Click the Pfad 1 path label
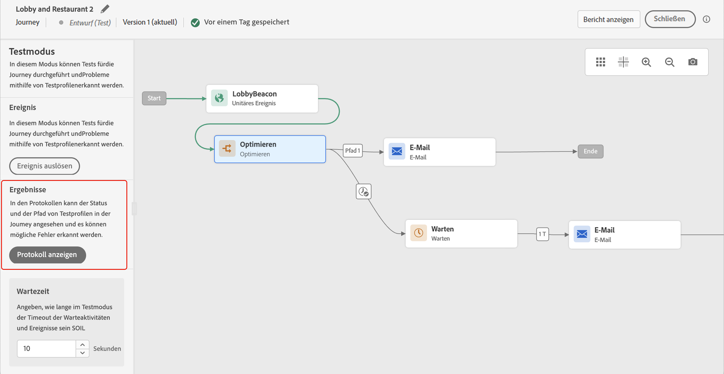 click(x=353, y=151)
